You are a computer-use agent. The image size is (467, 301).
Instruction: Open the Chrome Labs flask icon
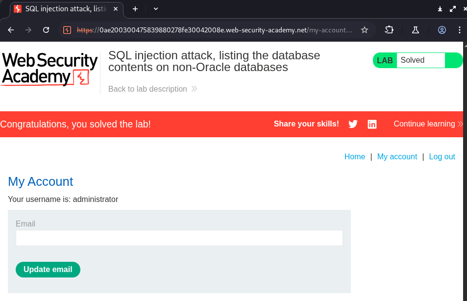pyautogui.click(x=415, y=30)
